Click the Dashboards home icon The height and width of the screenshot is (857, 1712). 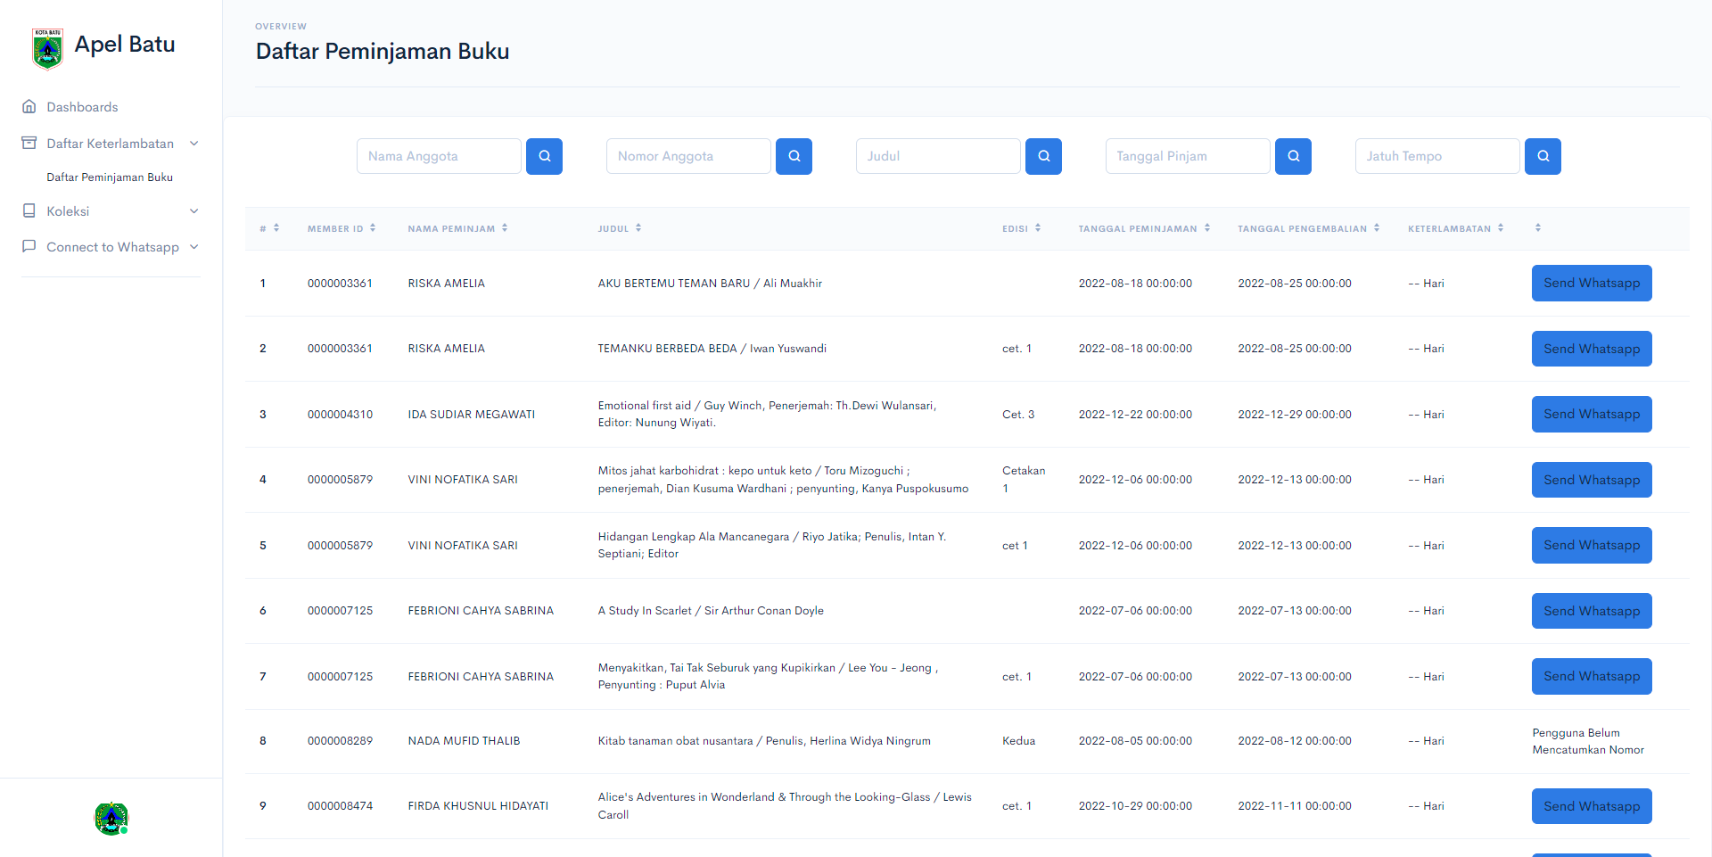click(29, 107)
